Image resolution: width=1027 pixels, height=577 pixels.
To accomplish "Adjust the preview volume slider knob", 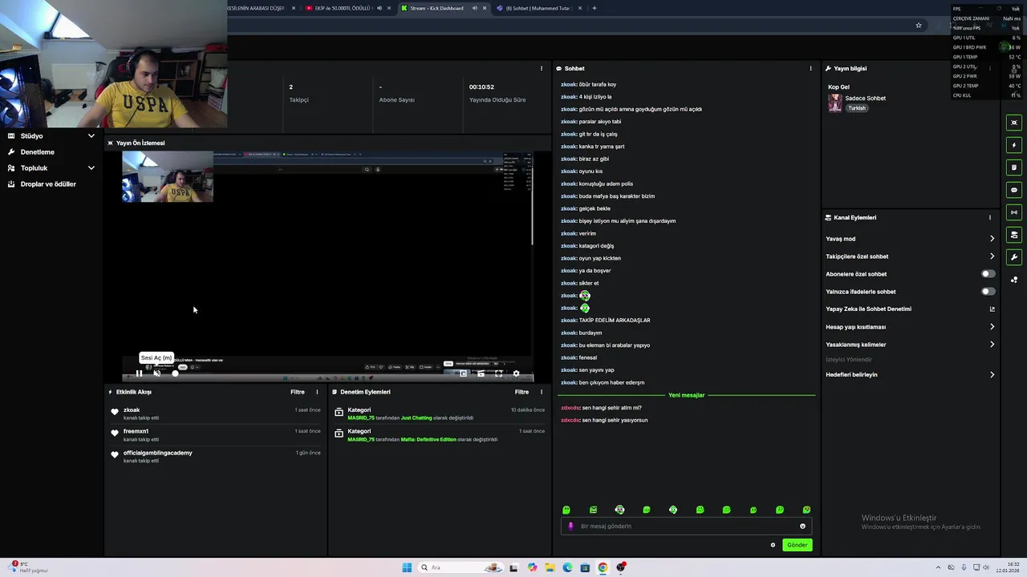I will [x=175, y=373].
